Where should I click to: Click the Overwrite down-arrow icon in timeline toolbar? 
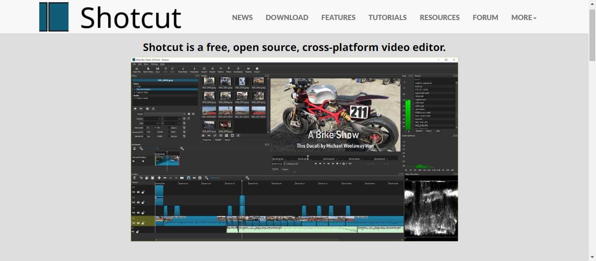pos(176,178)
